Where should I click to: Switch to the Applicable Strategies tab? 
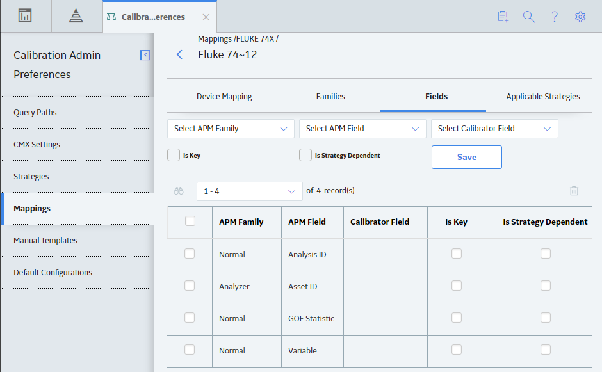[x=543, y=96]
